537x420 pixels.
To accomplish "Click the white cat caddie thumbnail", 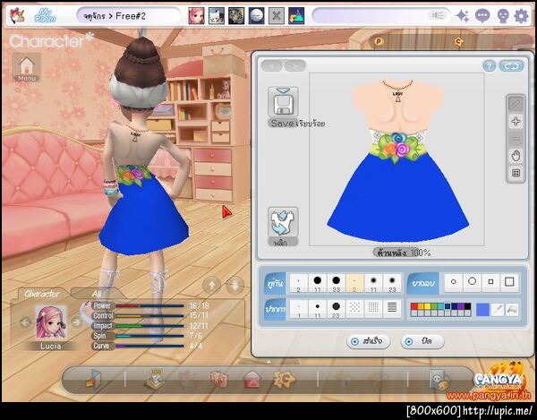I will coord(217,16).
